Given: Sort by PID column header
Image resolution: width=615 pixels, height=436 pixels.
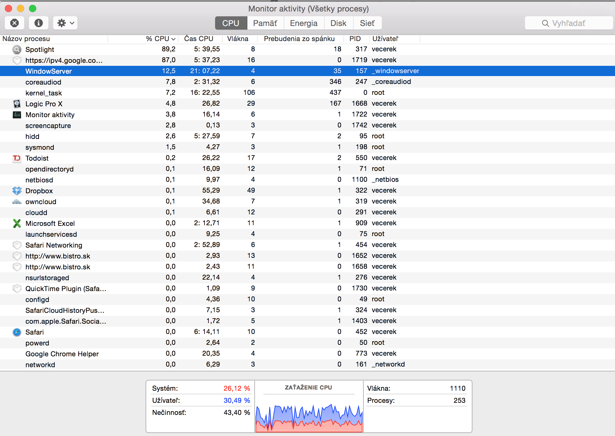Looking at the screenshot, I should point(355,39).
